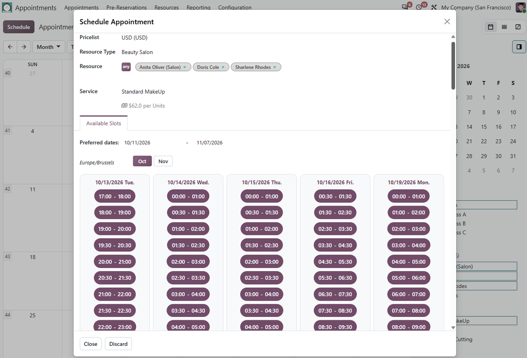527x358 pixels.
Task: Open the debug tools wrench icon
Action: (x=434, y=7)
